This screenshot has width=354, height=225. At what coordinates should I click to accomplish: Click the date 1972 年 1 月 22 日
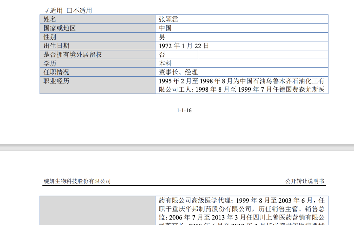(184, 46)
